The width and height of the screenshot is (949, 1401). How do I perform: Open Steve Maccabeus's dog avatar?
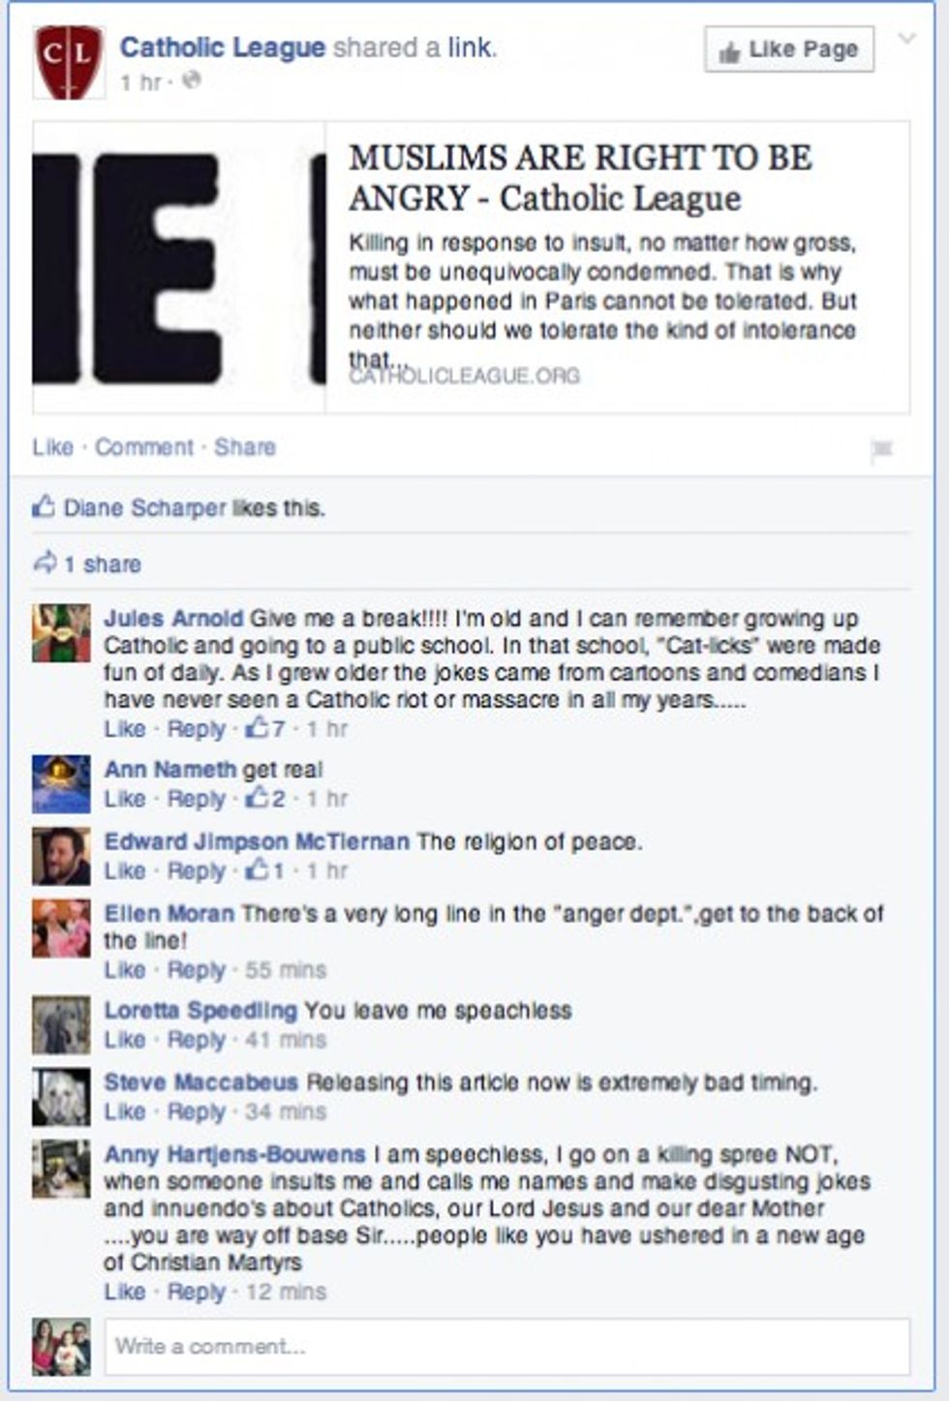(61, 1096)
